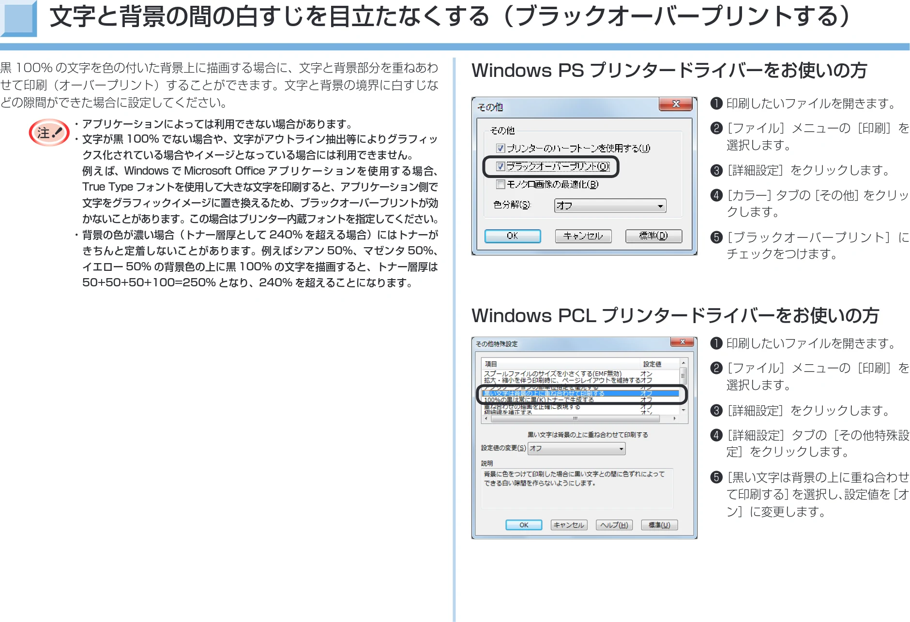Click the list's vertical scrollbar up arrow
Viewport: 910px width, 622px height.
tap(683, 363)
